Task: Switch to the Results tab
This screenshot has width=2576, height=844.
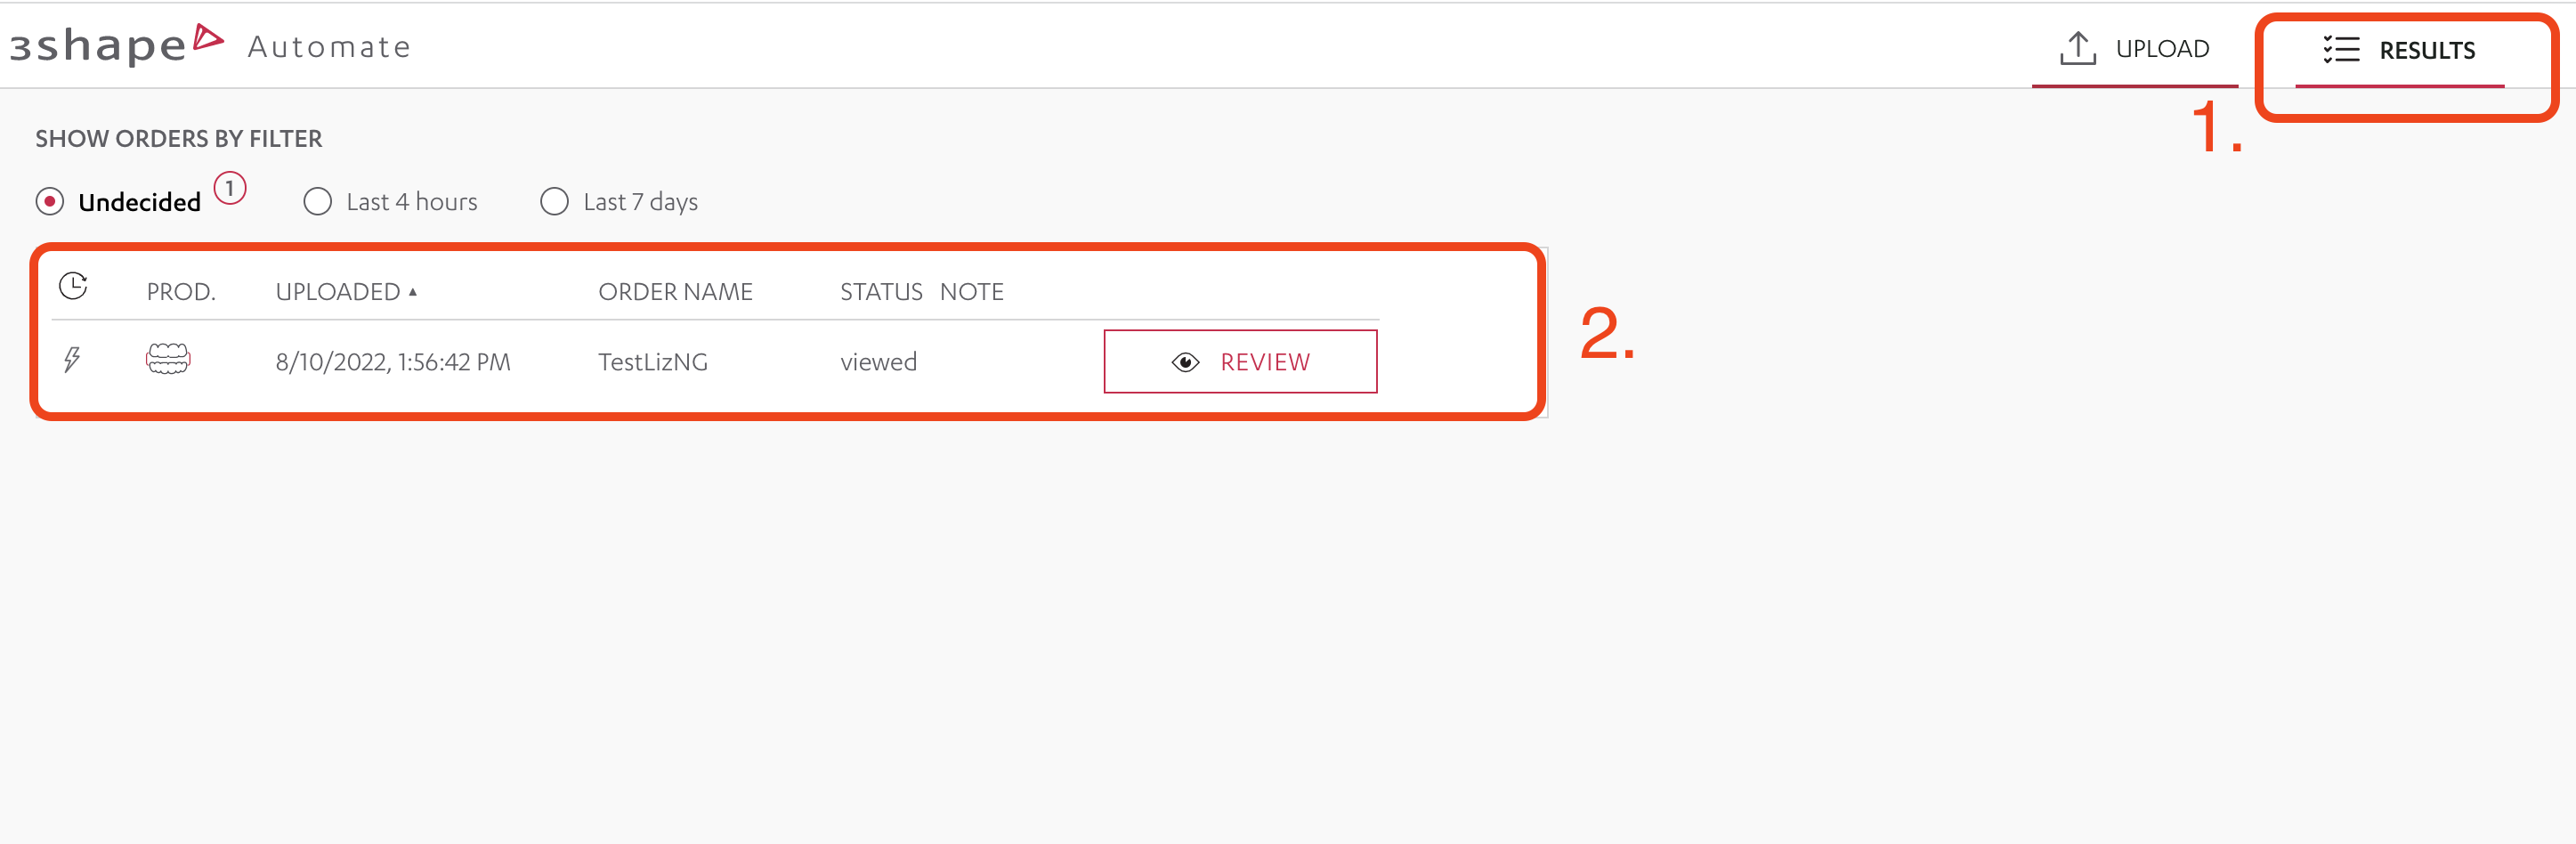Action: [2399, 50]
